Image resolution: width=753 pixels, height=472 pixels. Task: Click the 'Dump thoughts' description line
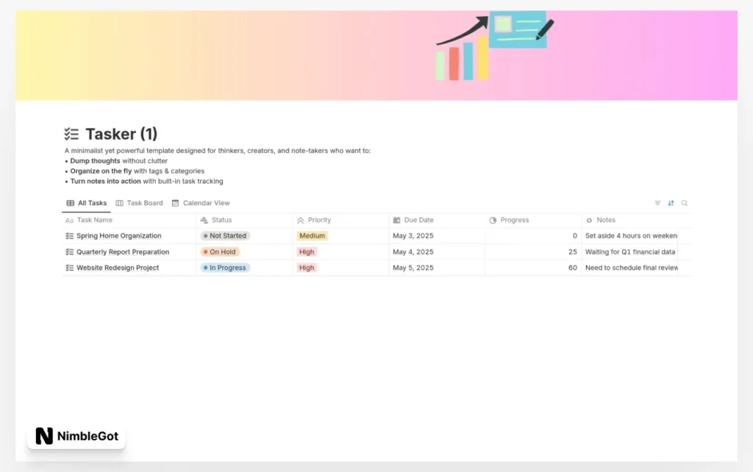pyautogui.click(x=116, y=161)
